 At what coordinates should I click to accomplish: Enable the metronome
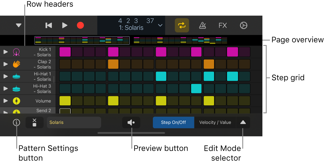coord(202,26)
